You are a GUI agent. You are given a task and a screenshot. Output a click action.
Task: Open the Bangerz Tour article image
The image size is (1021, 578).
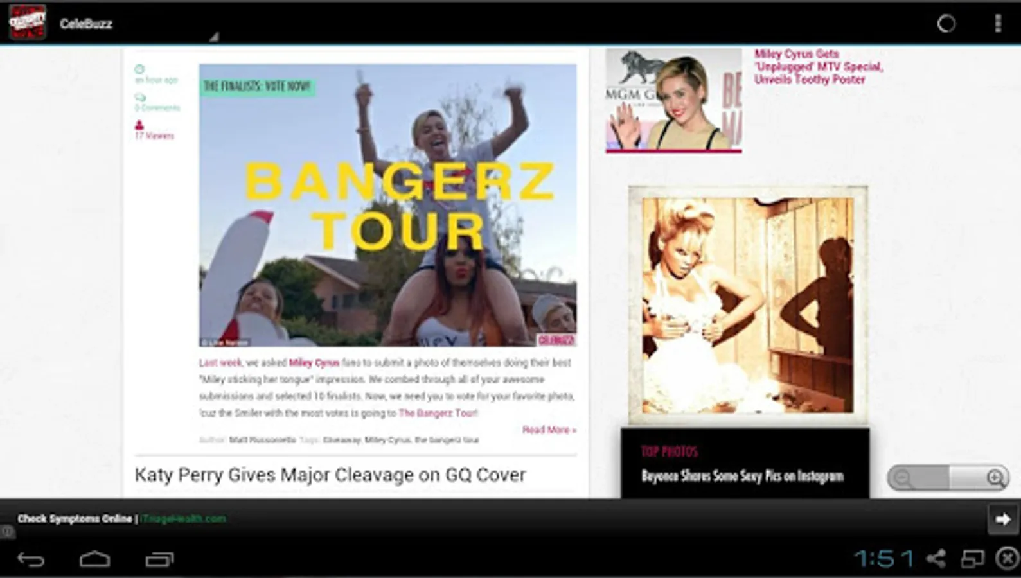click(x=387, y=206)
